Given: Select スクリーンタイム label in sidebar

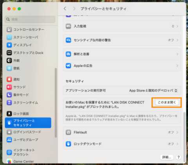Looking at the screenshot, I should coord(26,103).
